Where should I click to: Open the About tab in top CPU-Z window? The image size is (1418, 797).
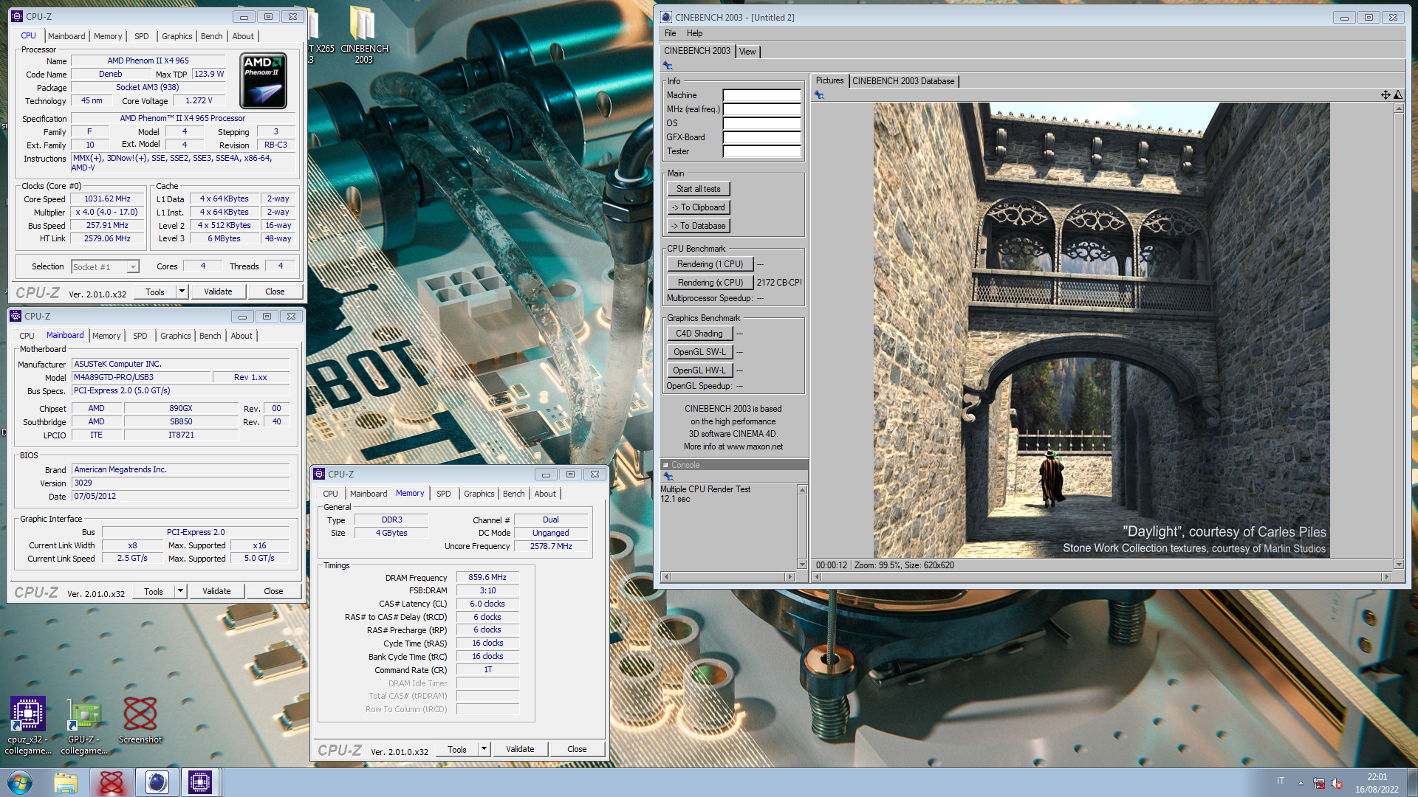coord(243,36)
